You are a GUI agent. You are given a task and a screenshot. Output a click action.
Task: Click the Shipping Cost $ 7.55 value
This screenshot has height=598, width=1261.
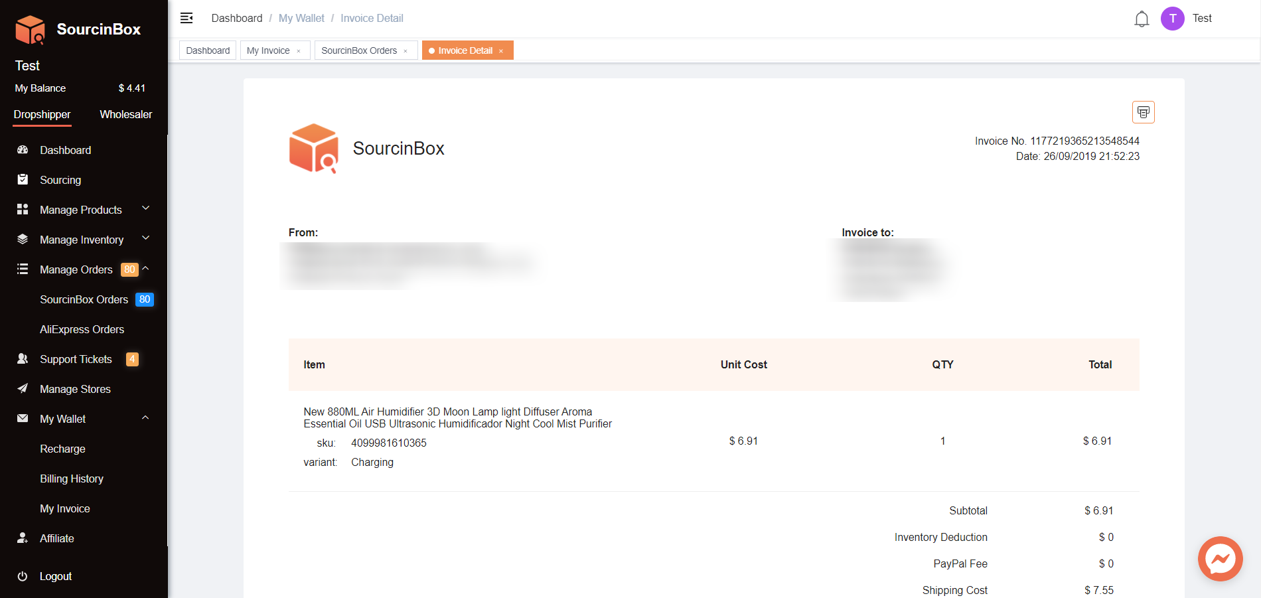point(1099,590)
